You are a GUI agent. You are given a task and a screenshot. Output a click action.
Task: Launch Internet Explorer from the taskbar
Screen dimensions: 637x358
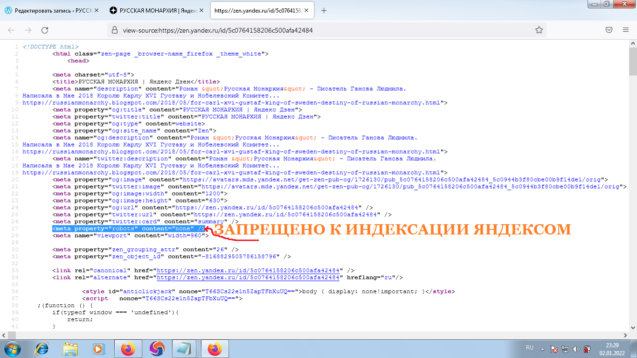coord(43,348)
